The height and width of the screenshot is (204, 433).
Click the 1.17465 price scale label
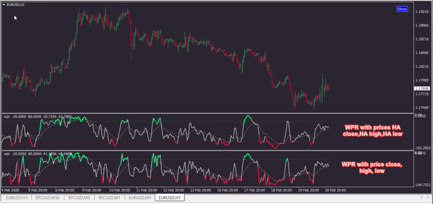(422, 107)
